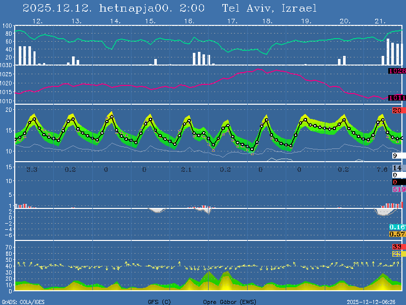
Task: Click the 1011 pressure value box
Action: point(397,98)
